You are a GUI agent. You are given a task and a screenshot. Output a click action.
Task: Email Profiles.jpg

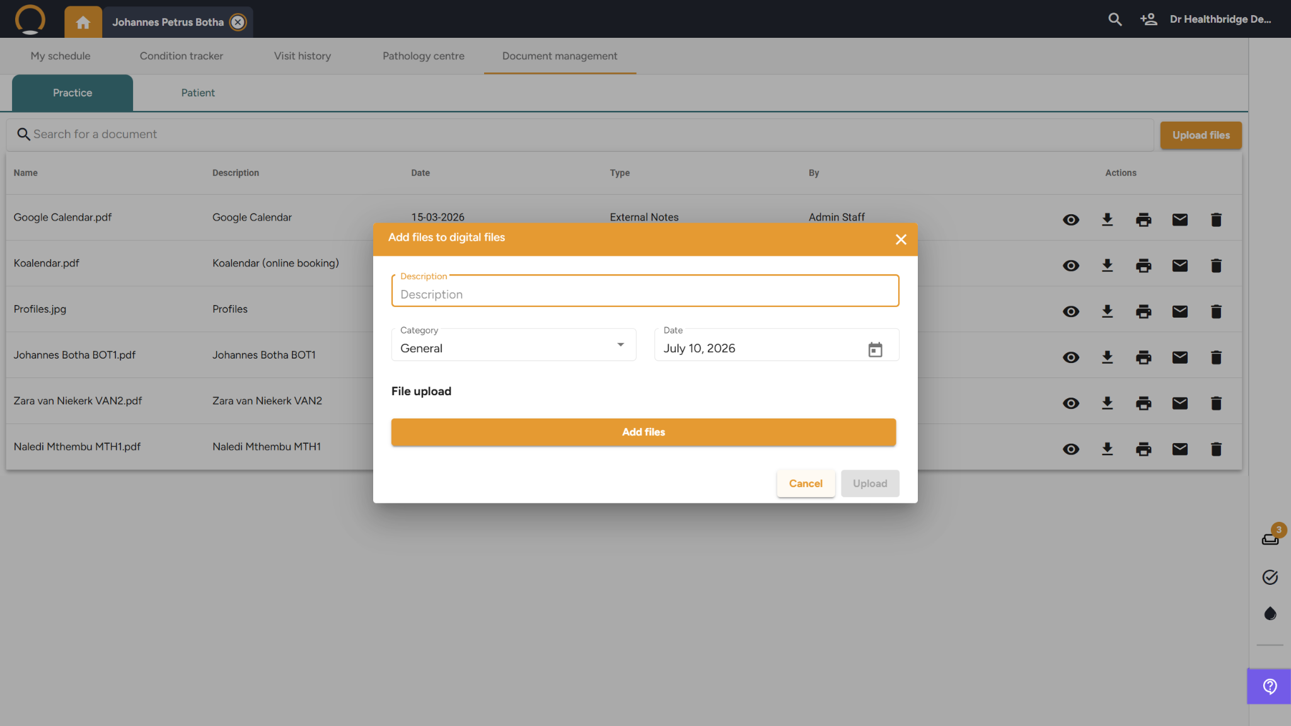pyautogui.click(x=1180, y=312)
